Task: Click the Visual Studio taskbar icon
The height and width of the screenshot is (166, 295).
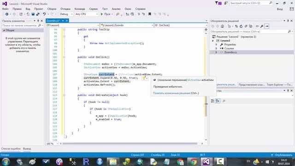Action: [206, 162]
